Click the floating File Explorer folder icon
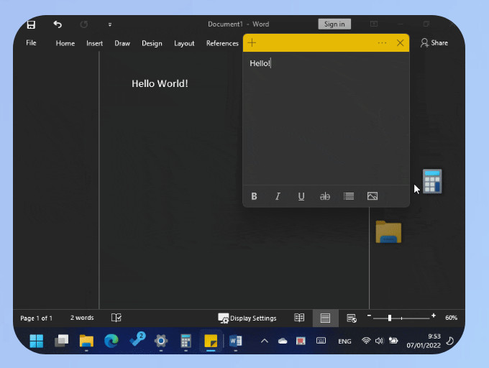The width and height of the screenshot is (489, 368). click(x=388, y=232)
